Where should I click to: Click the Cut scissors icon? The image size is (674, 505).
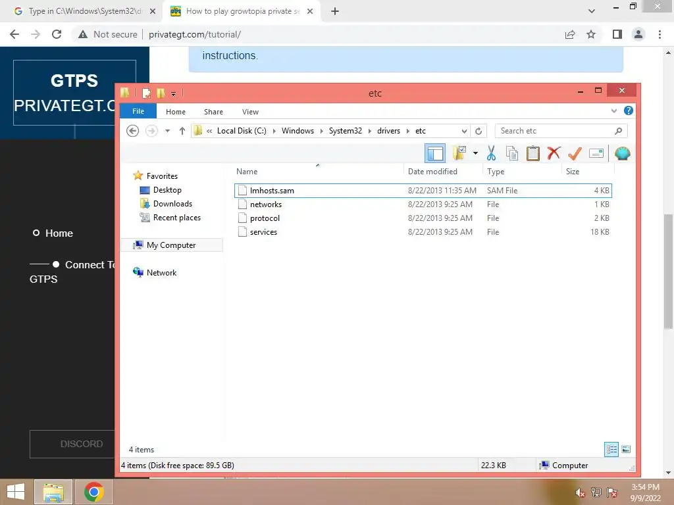point(491,153)
